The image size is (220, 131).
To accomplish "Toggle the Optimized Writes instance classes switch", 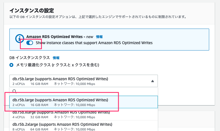I will tap(30, 43).
